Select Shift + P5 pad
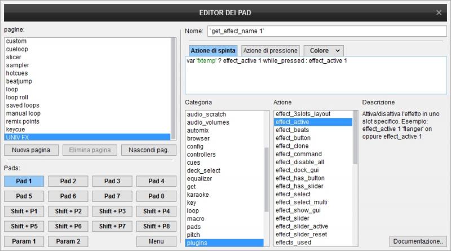The width and height of the screenshot is (451, 251). tap(24, 226)
